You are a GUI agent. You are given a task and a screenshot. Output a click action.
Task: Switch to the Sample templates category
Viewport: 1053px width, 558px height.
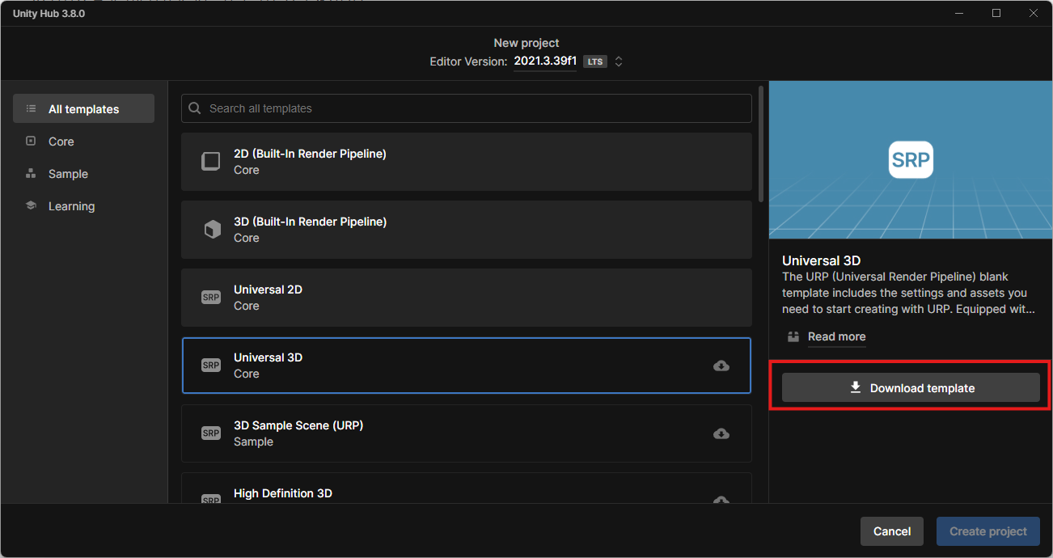point(83,173)
